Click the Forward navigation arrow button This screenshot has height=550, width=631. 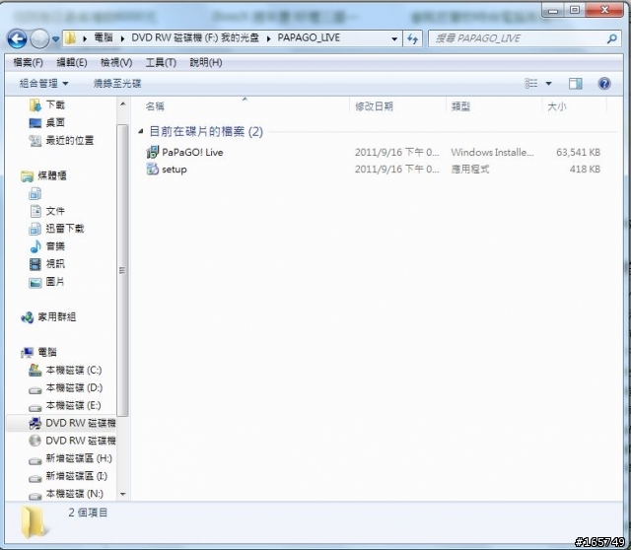(39, 39)
